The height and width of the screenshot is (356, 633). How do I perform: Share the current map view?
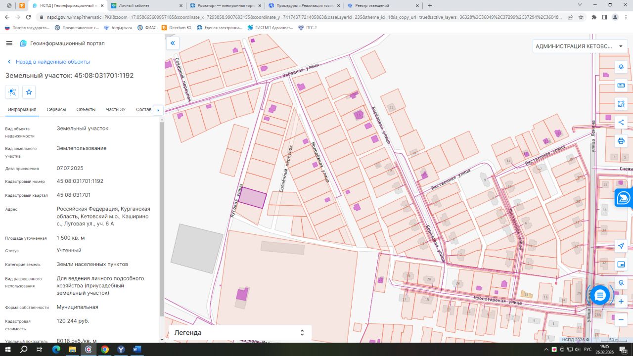point(621,123)
